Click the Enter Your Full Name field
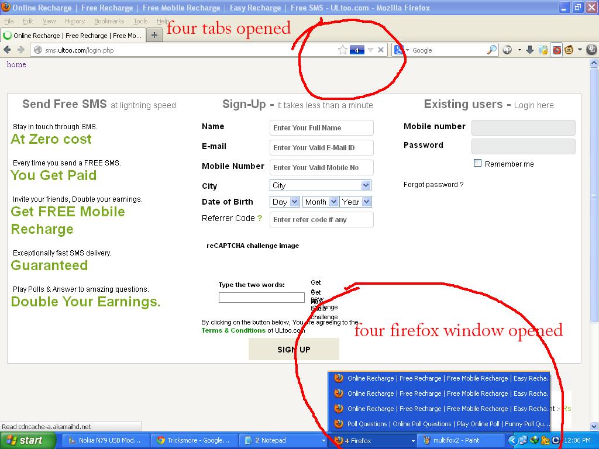 (322, 127)
